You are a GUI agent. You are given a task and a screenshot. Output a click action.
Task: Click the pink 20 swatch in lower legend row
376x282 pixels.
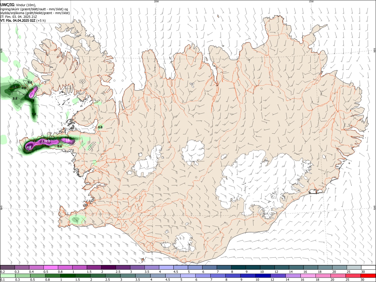(338, 276)
